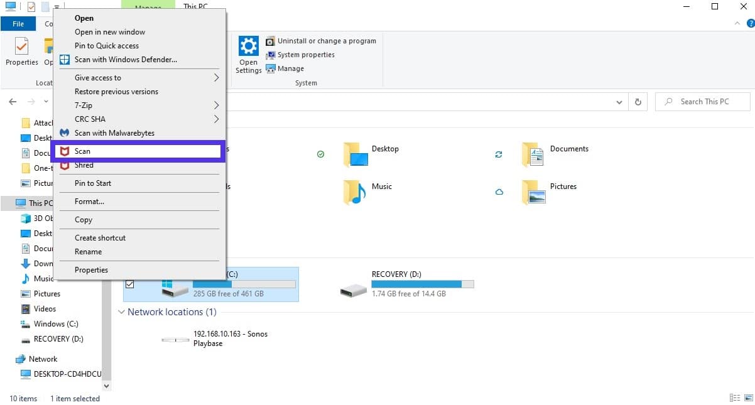The width and height of the screenshot is (755, 405).
Task: Click the Open Settings gear icon
Action: point(249,46)
